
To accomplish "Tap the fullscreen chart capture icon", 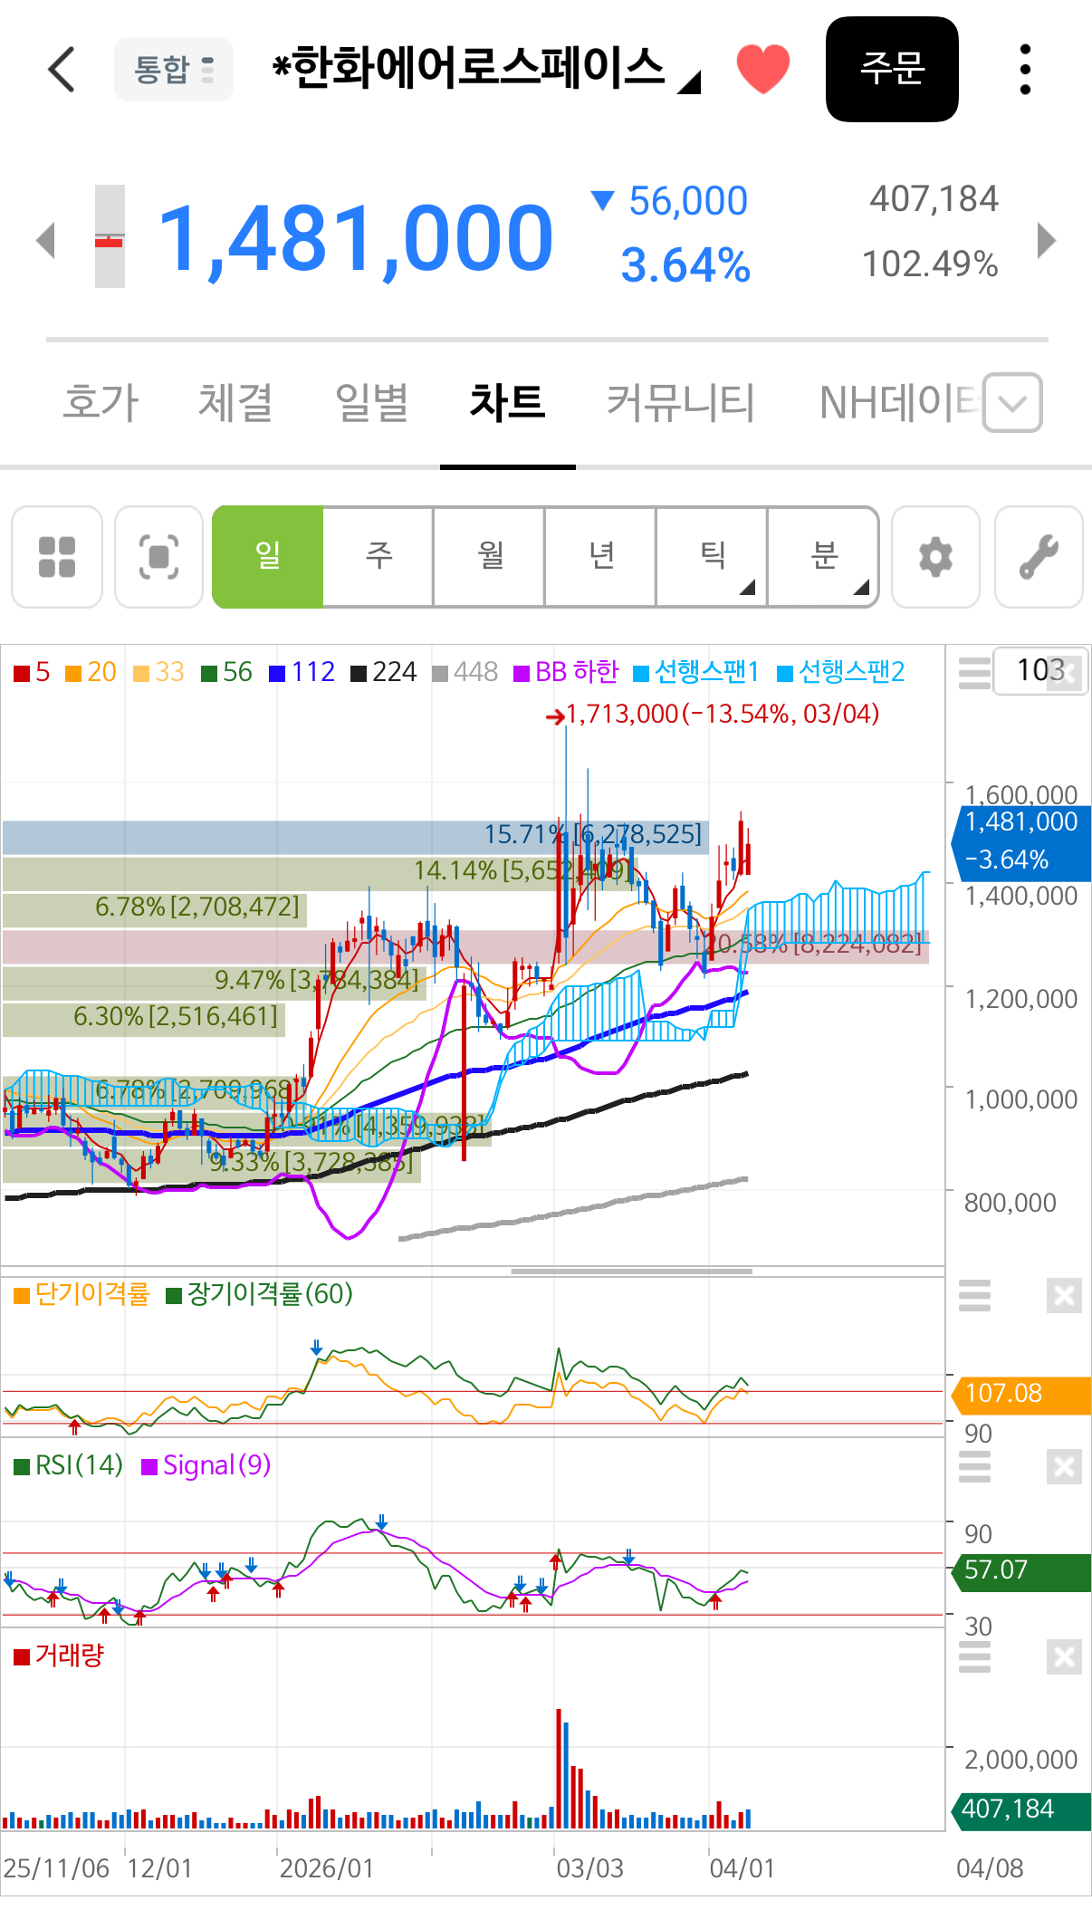I will pos(158,557).
